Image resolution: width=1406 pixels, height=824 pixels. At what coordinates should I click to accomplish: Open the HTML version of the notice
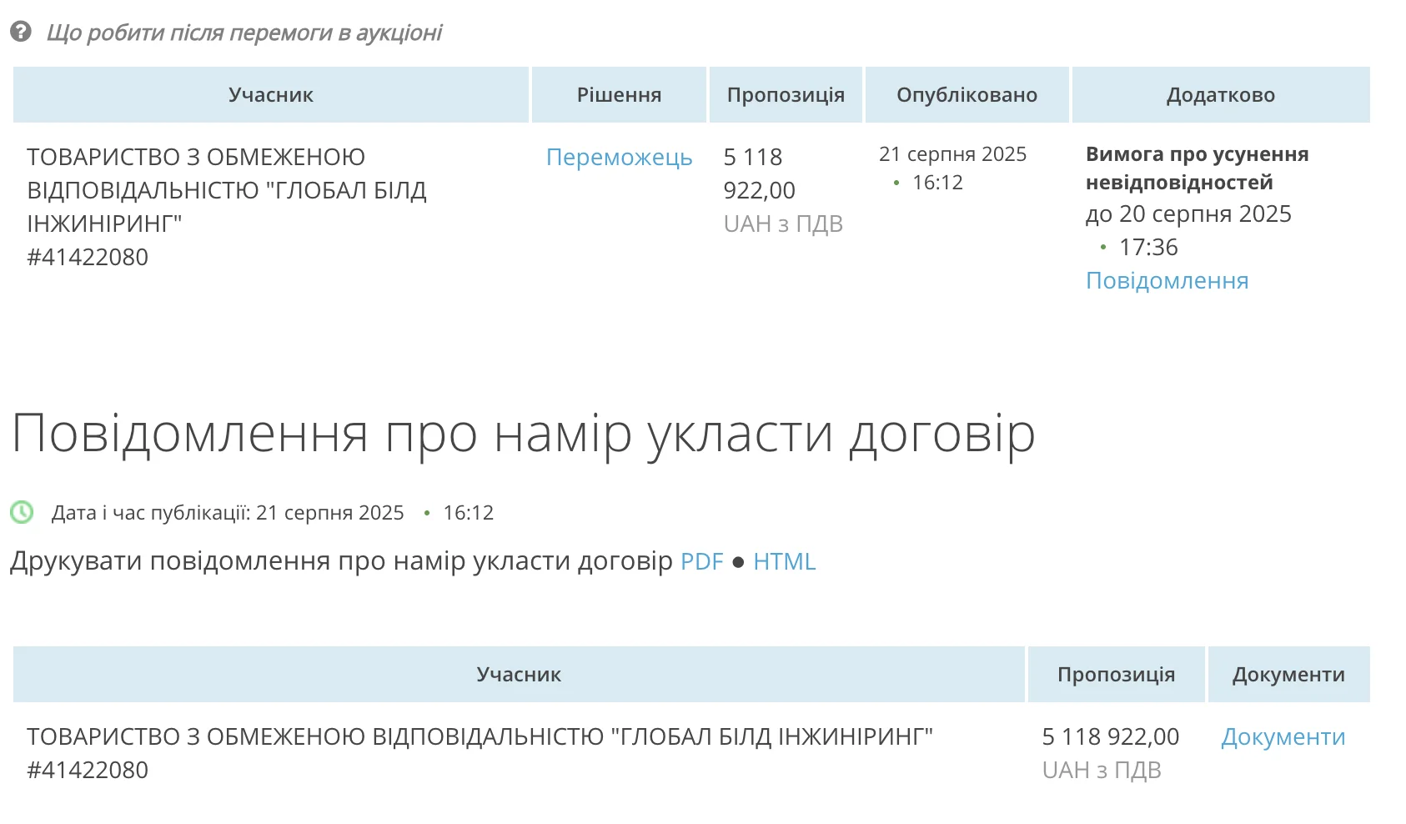point(784,561)
